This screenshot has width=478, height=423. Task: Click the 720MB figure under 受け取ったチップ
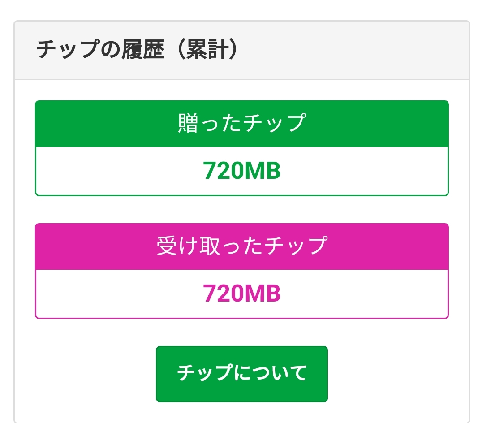[241, 294]
